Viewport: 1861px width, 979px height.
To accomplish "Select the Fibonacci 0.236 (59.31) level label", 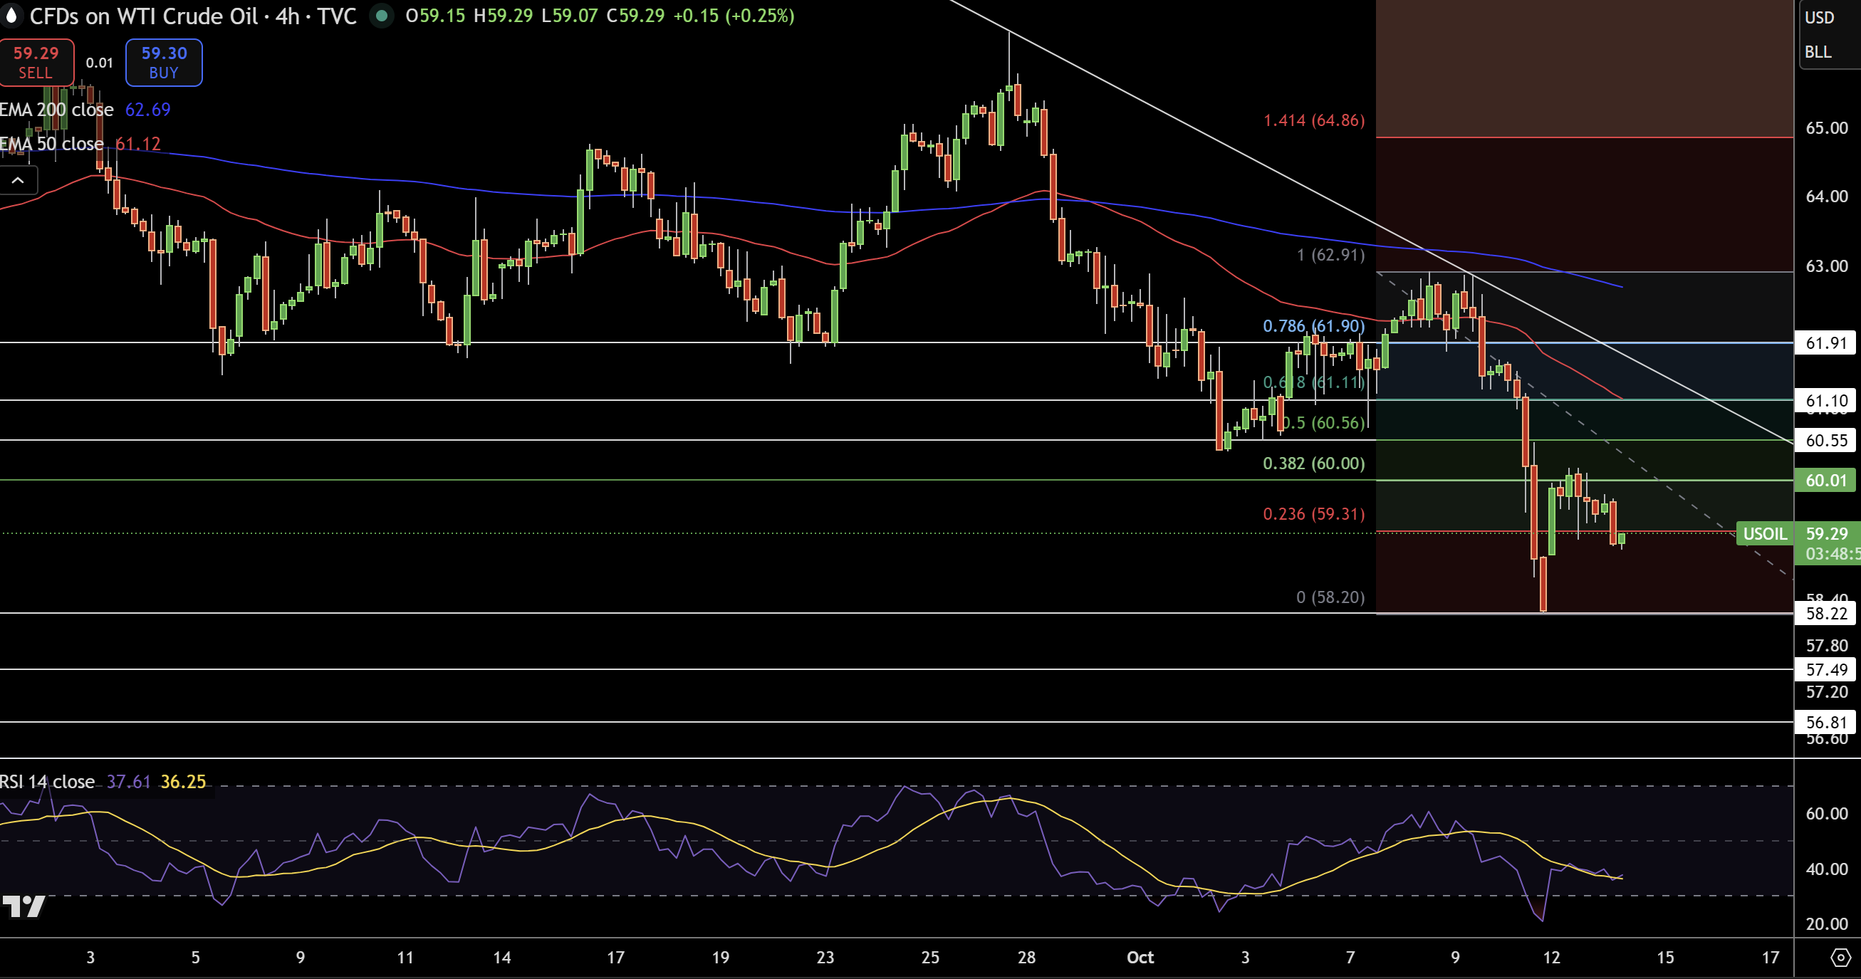I will [1314, 514].
